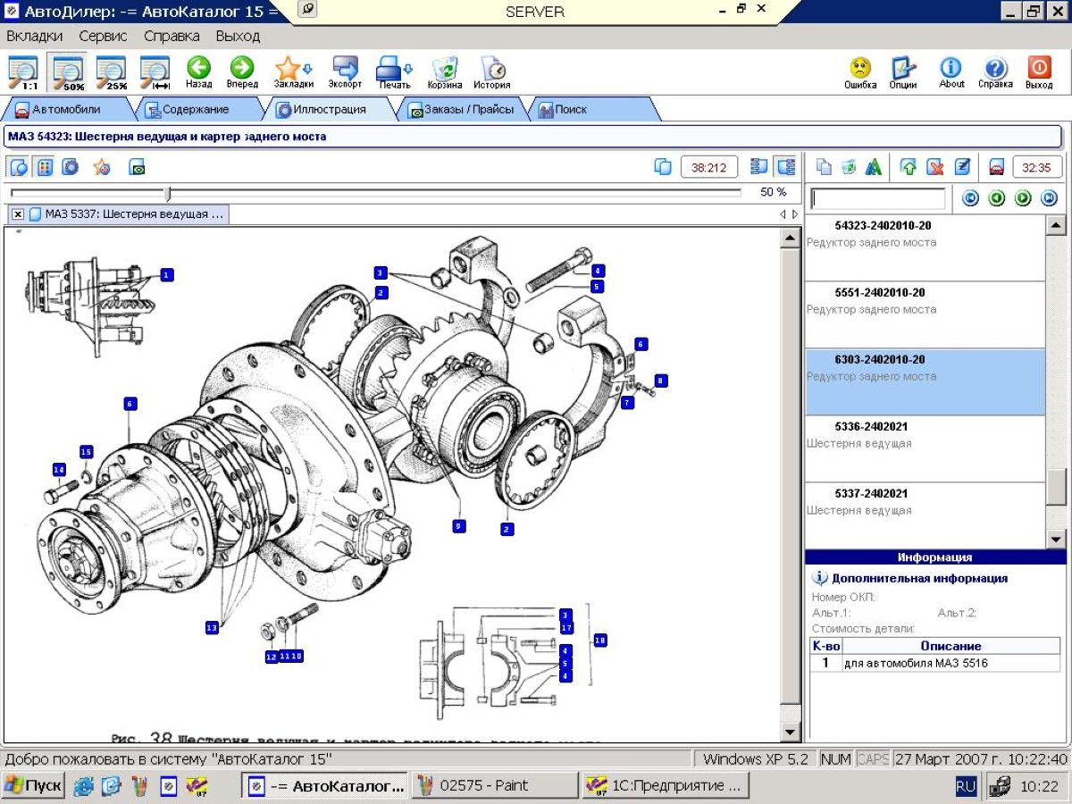Screen dimensions: 1072x804
Task: Click the Печать printer icon
Action: pos(394,73)
